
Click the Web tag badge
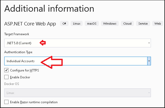click(158, 24)
